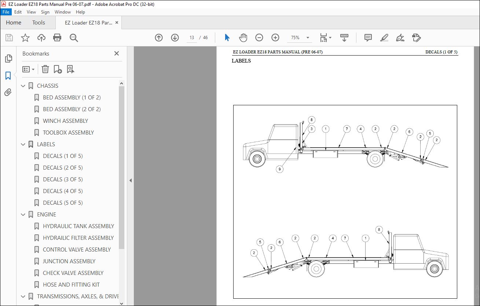
Task: Delete selected bookmark trash icon
Action: pyautogui.click(x=45, y=69)
